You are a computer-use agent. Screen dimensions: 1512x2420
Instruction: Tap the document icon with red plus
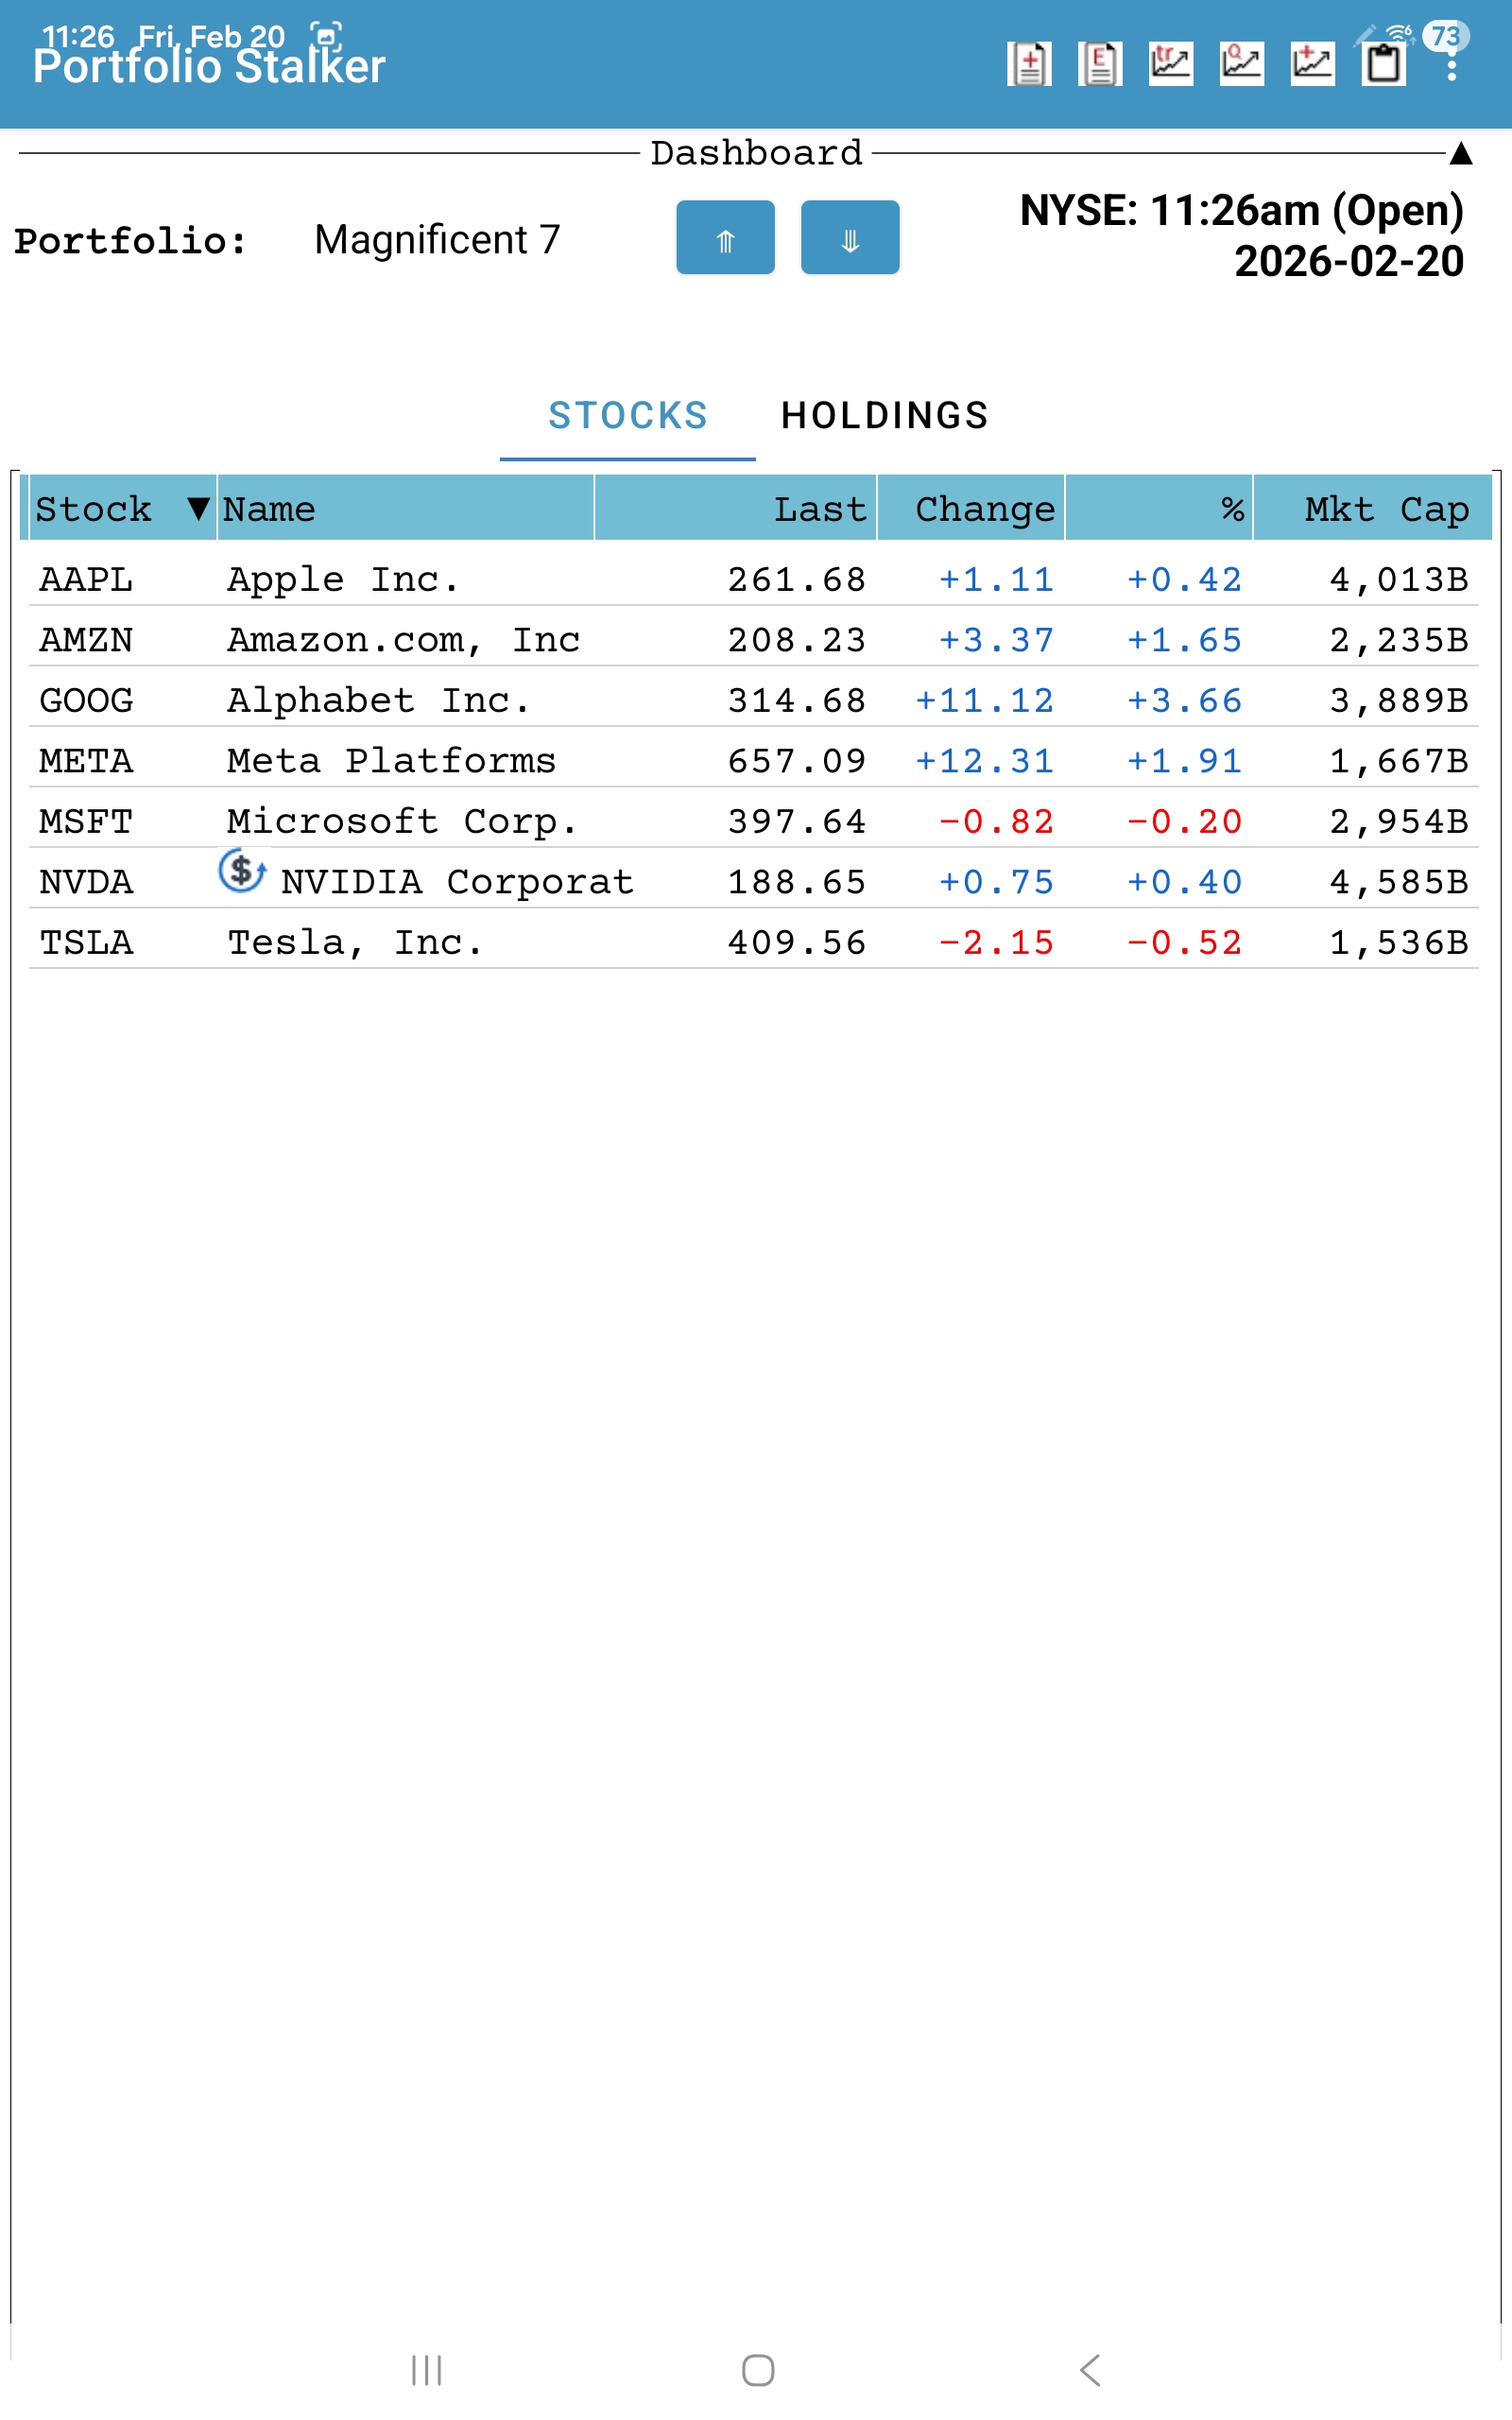[x=1029, y=65]
